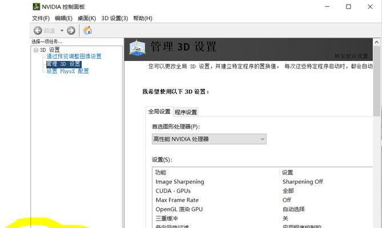Go to Home via house icon
This screenshot has height=228, width=382.
pyautogui.click(x=88, y=30)
